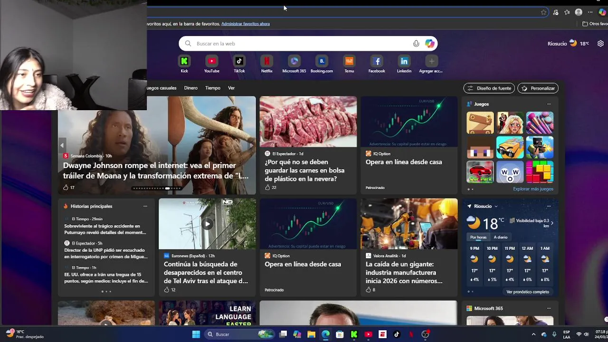This screenshot has width=608, height=342.
Task: Open the Historias principales options menu
Action: [x=145, y=206]
